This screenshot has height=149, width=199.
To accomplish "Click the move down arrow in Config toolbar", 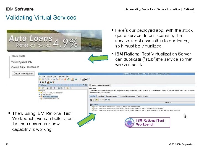I will click(103, 100).
